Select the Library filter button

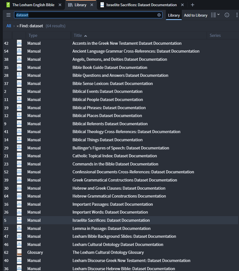pyautogui.click(x=174, y=15)
